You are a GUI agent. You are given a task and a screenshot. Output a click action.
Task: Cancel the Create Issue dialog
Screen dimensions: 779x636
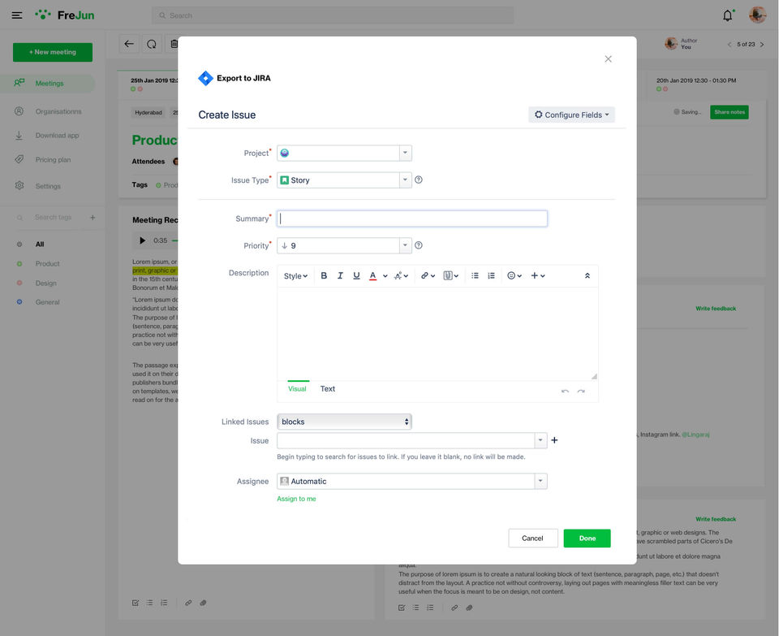(532, 538)
